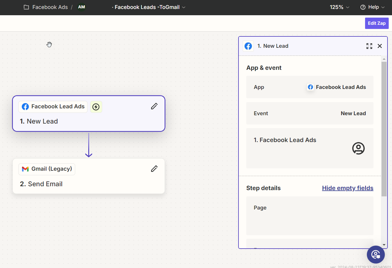
Task: Click the Facebook Lead Ads app badge on step 1
Action: coord(53,107)
